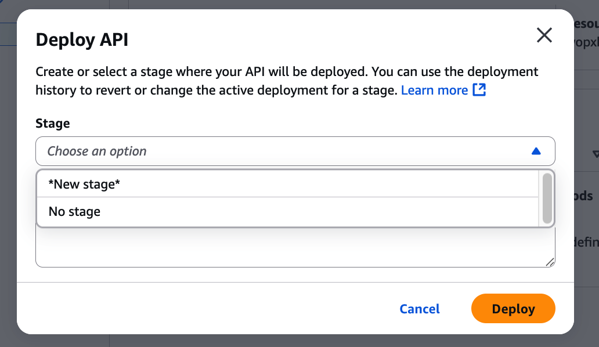Click the external link icon beside Learn more
The width and height of the screenshot is (599, 347).
click(x=479, y=90)
